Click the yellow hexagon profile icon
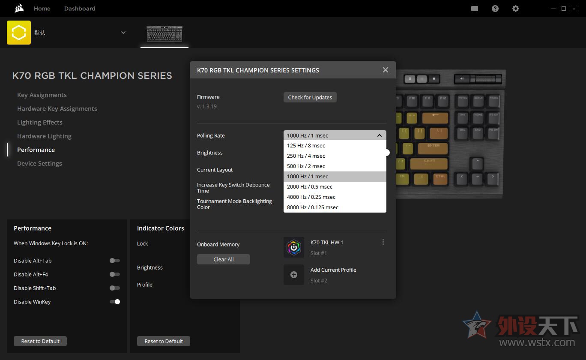This screenshot has width=586, height=360. tap(19, 33)
